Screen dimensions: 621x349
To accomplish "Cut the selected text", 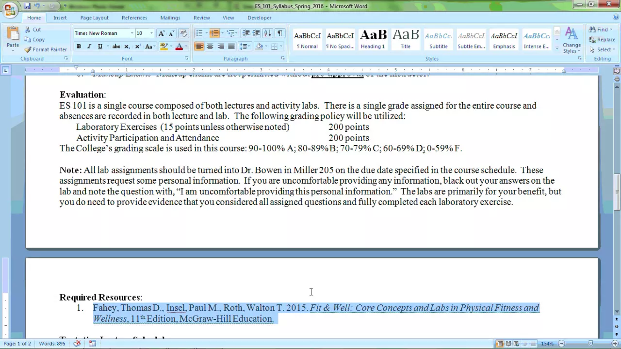I will pos(33,30).
